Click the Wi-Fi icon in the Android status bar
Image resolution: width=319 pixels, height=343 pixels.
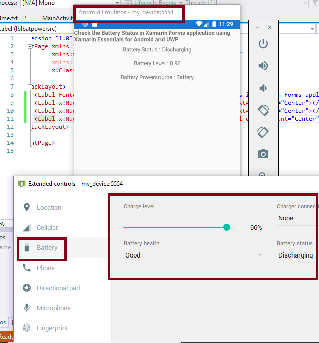click(x=199, y=24)
